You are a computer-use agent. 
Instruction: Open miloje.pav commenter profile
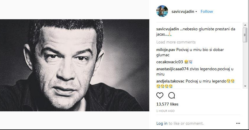tap(166, 50)
